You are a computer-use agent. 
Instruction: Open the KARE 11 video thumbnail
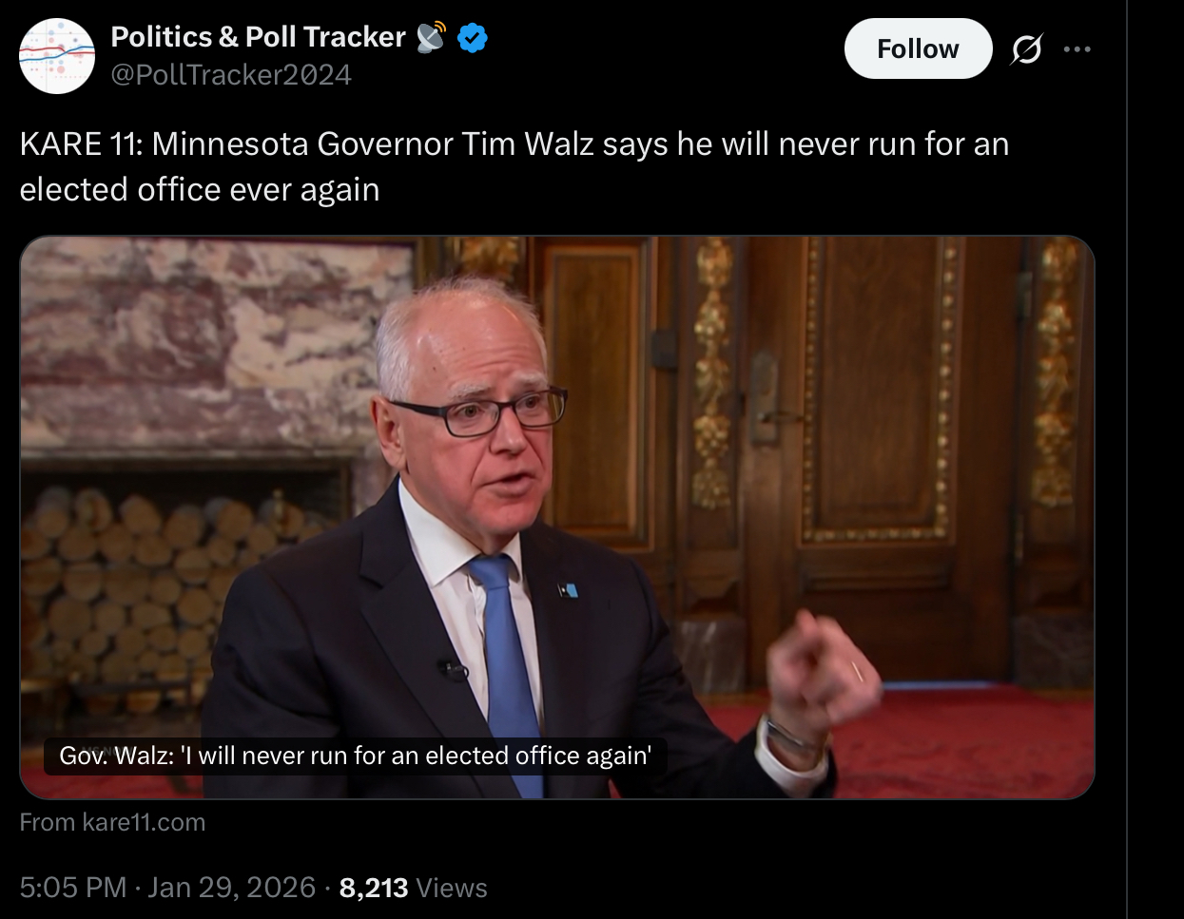[556, 517]
